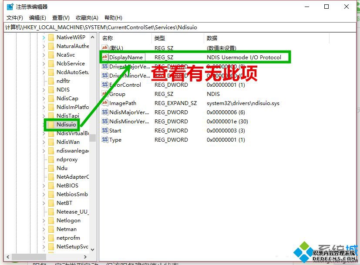The width and height of the screenshot is (360, 265).
Task: Open the 编辑(E) menu
Action: pyautogui.click(x=37, y=18)
